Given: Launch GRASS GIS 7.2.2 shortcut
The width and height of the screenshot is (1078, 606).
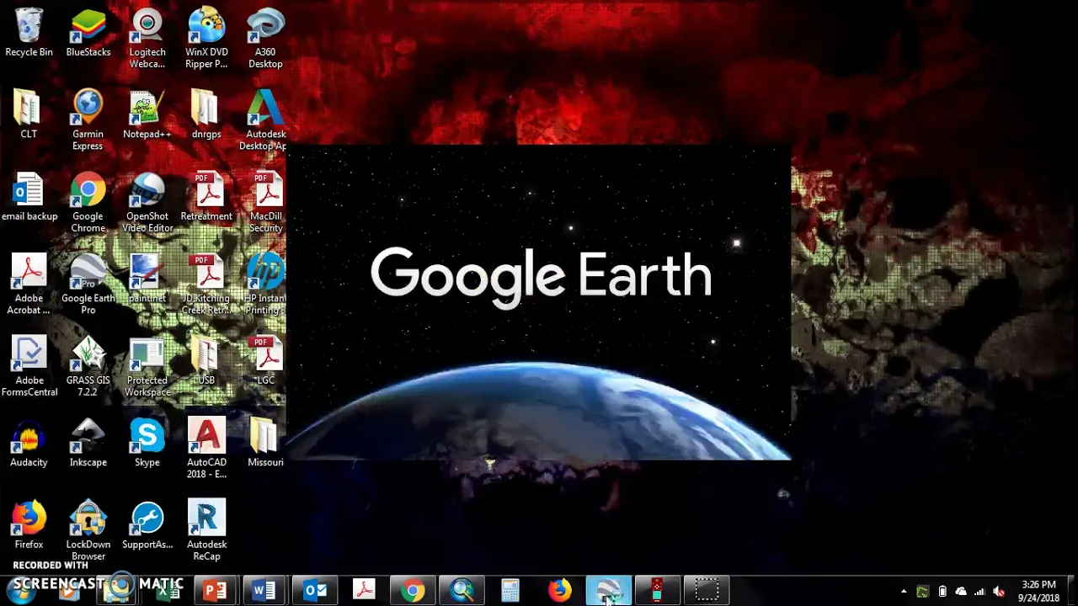Looking at the screenshot, I should pos(88,367).
